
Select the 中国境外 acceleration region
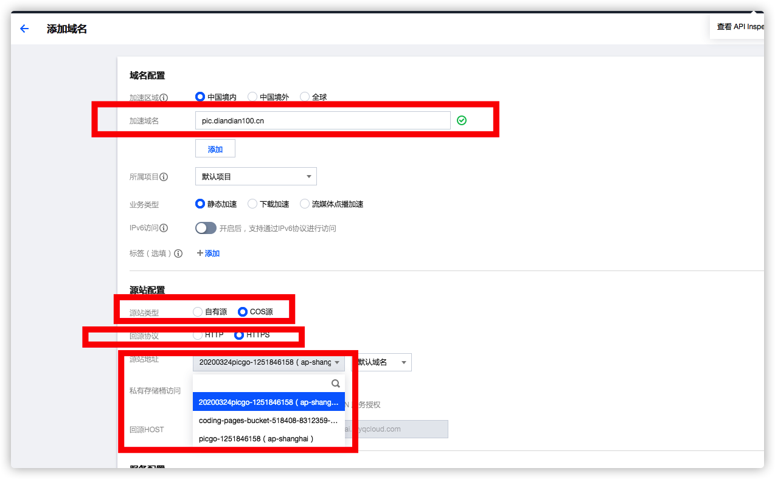tap(252, 97)
